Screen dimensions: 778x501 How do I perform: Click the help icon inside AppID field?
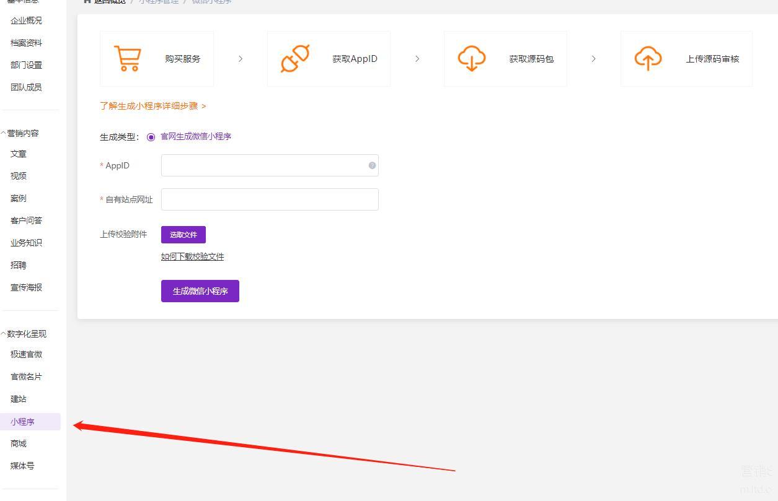pos(372,165)
